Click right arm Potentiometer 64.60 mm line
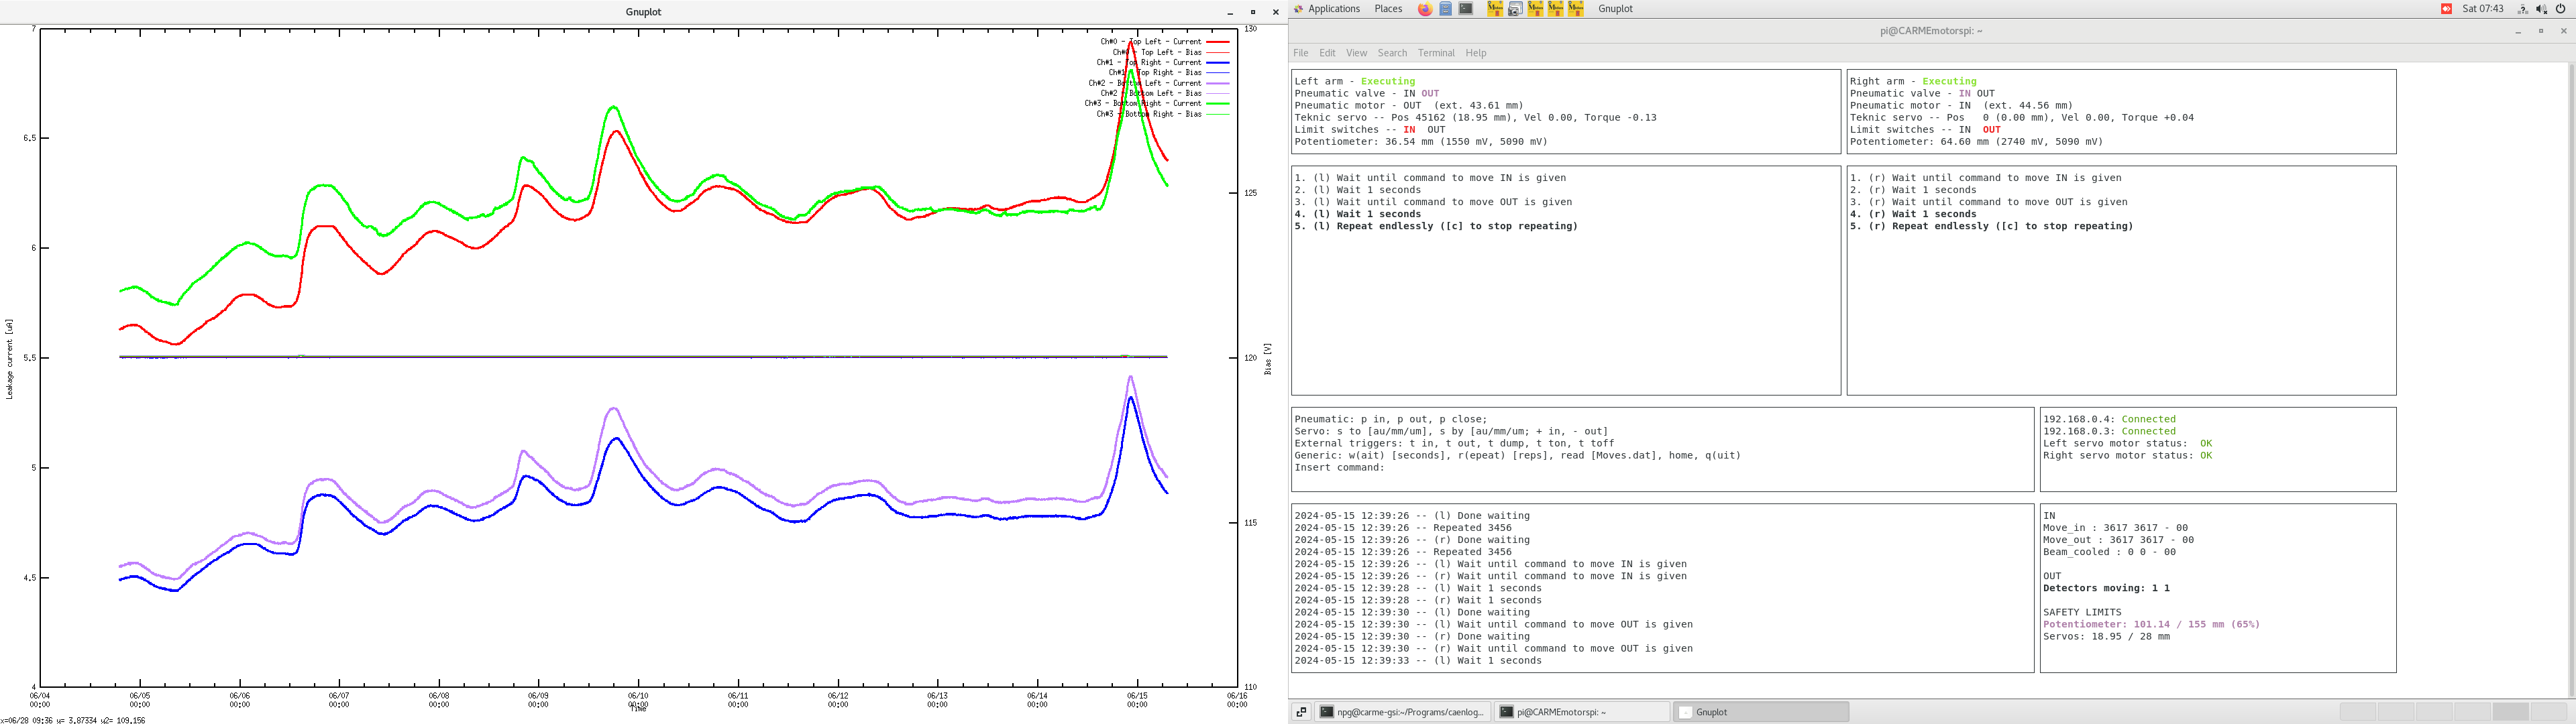Screen dimensions: 2576x724 pyautogui.click(x=1976, y=141)
